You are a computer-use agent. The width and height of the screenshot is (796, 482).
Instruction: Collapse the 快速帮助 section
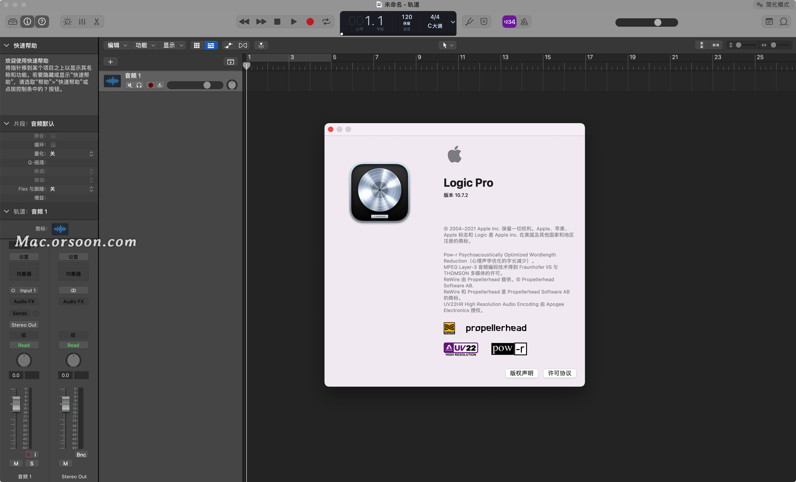[x=7, y=45]
